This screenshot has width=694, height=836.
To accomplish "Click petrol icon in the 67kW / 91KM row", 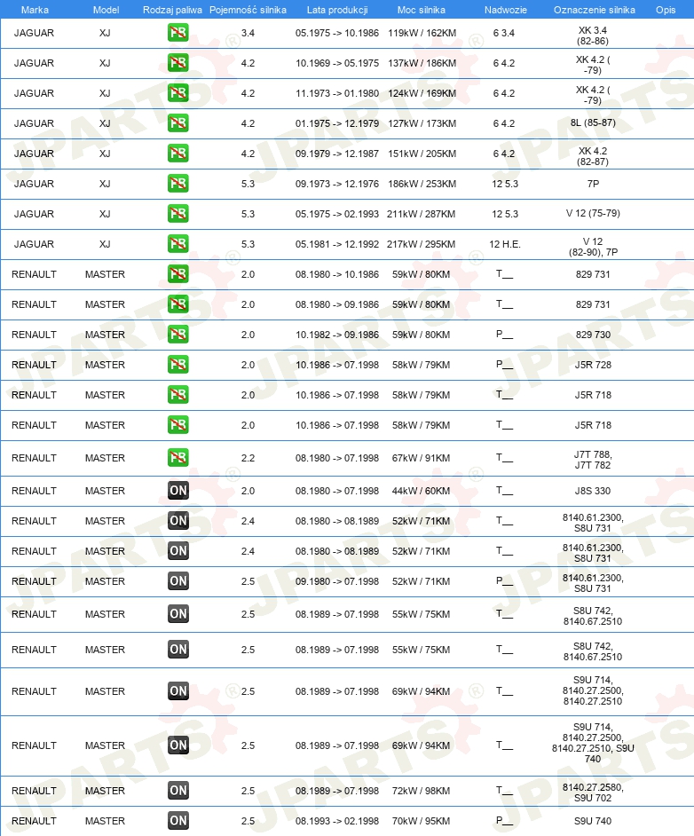I will pos(178,457).
